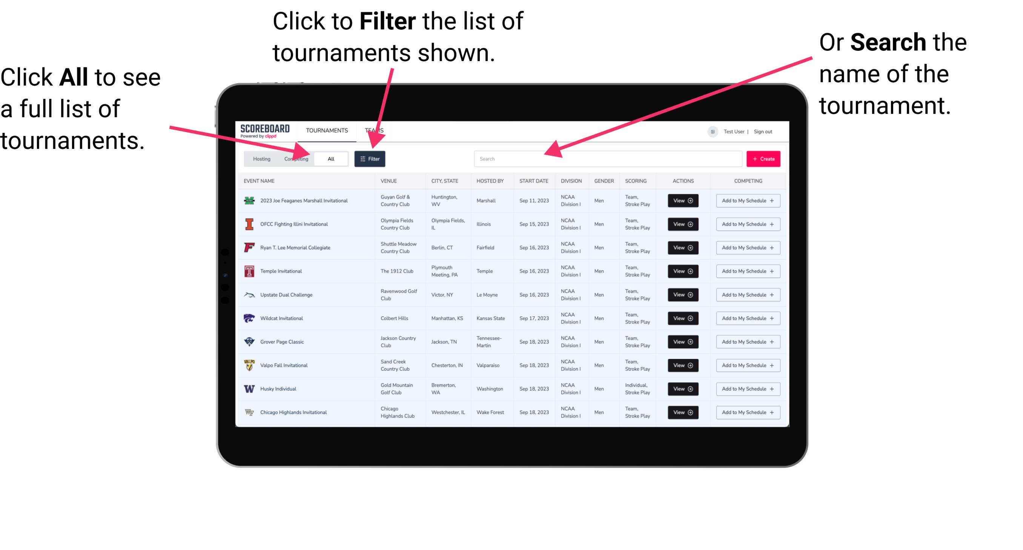The height and width of the screenshot is (550, 1023).
Task: Click the Temple Owls logo icon
Action: point(249,271)
